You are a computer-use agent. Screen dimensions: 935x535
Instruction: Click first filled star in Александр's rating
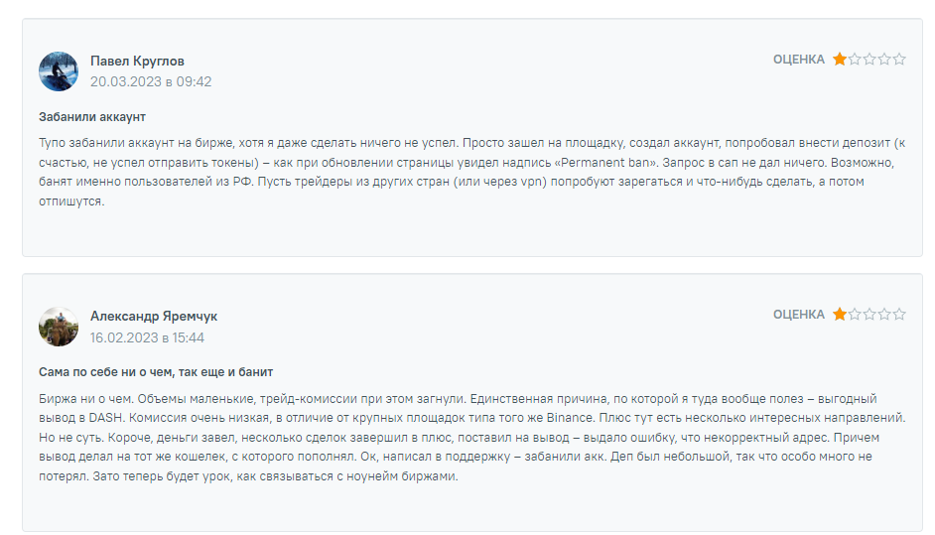840,315
